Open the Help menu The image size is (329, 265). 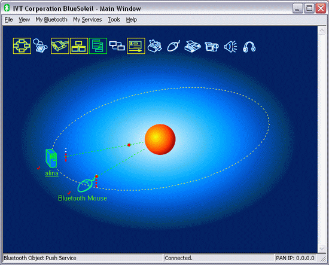(132, 20)
